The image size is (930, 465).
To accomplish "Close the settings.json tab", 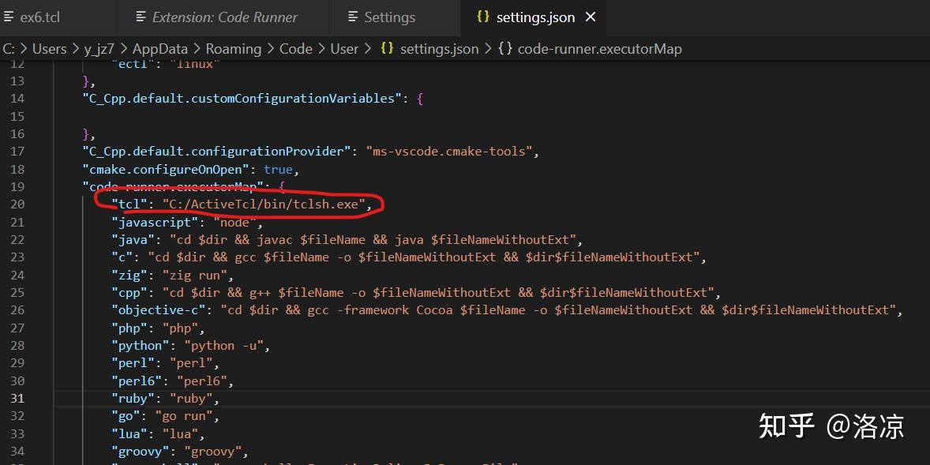I will point(591,16).
